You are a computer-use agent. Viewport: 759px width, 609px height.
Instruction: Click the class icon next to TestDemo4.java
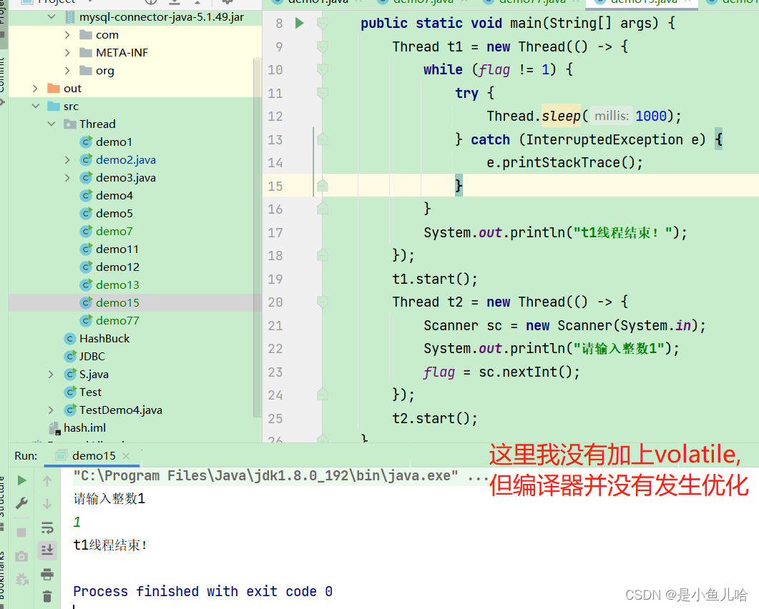(70, 410)
